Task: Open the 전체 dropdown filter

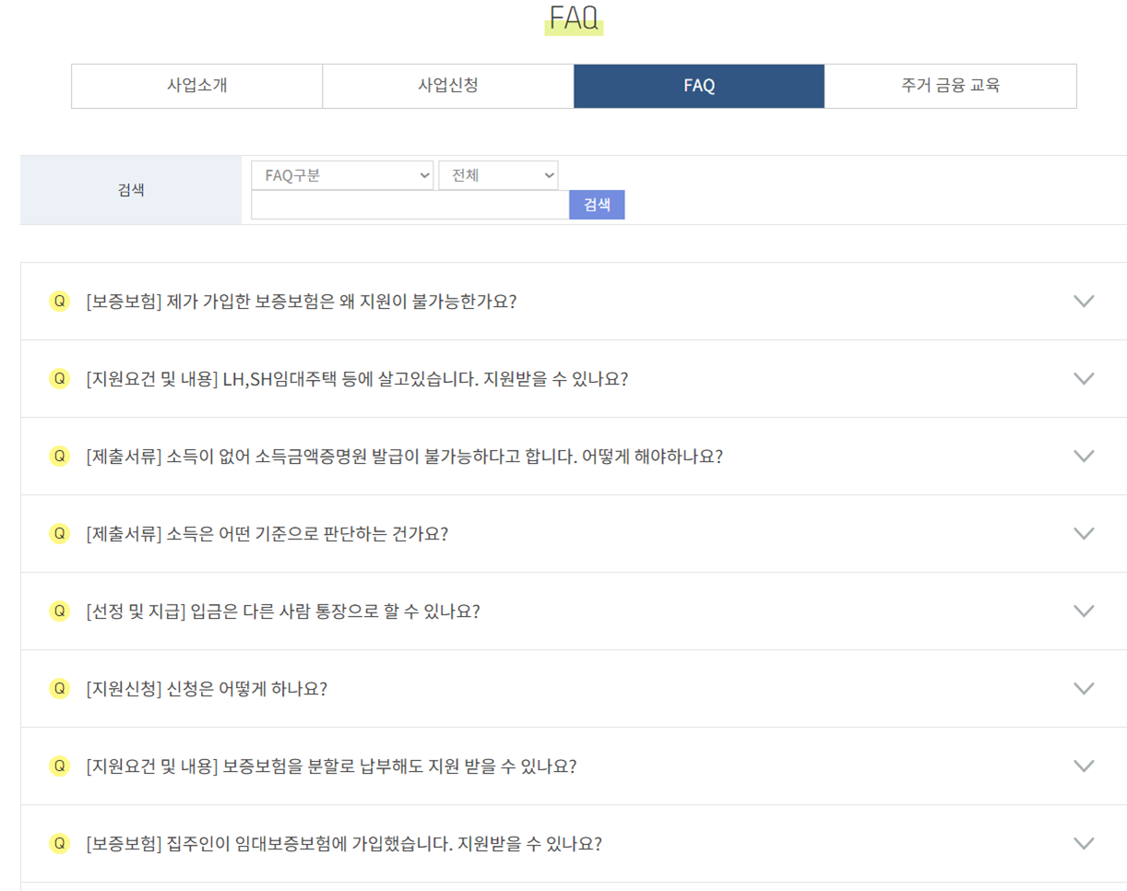Action: click(x=499, y=175)
